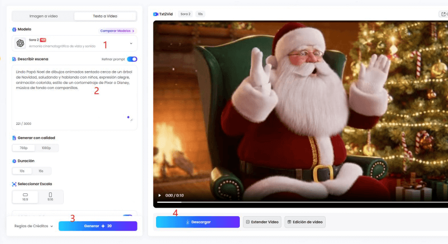The height and width of the screenshot is (244, 448).
Task: Click the OpenAI Sora model logo
Action: (x=20, y=43)
